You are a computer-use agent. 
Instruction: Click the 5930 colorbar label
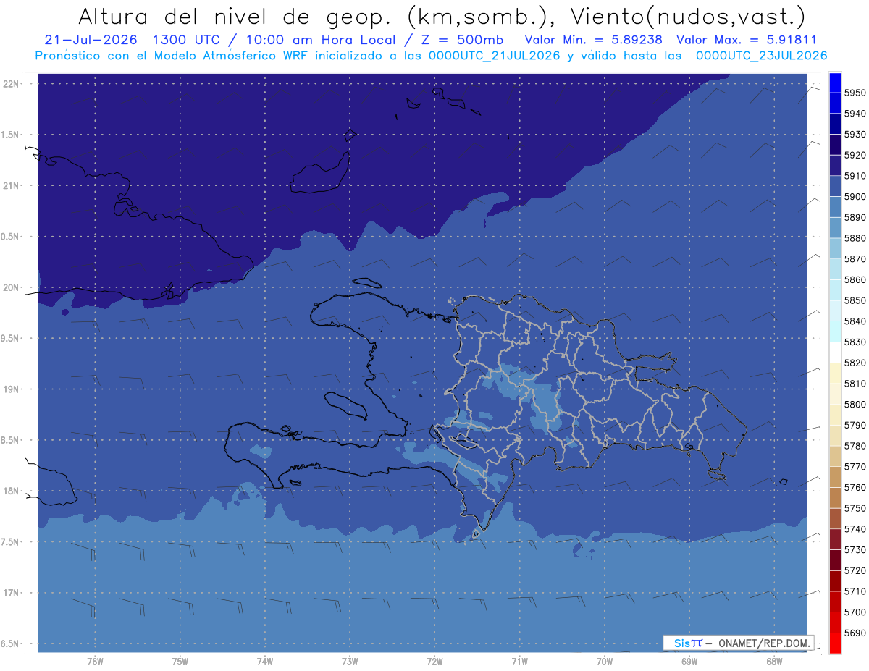pyautogui.click(x=855, y=134)
